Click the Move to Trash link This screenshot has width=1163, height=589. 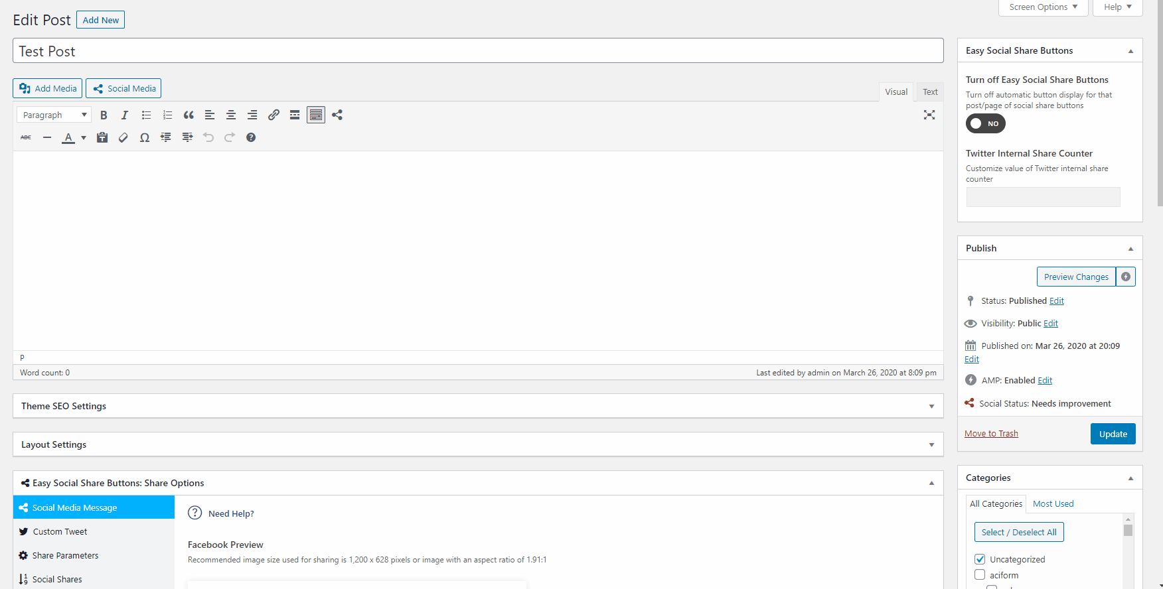[991, 434]
